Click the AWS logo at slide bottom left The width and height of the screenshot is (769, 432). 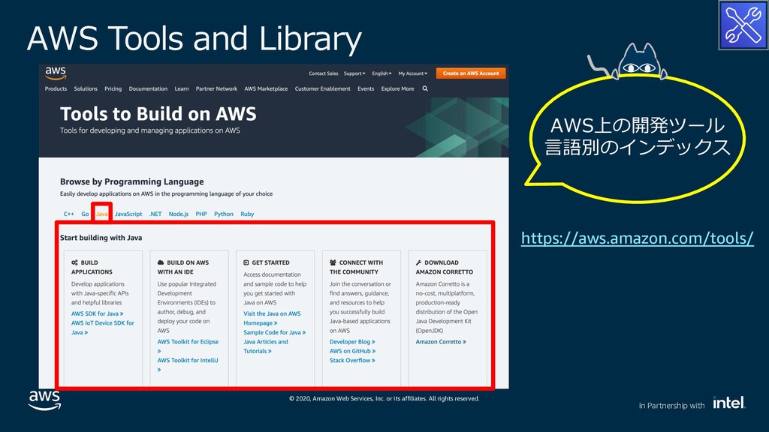[44, 400]
